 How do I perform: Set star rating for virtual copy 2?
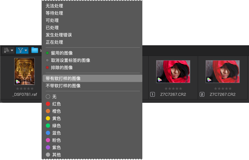click(x=223, y=89)
